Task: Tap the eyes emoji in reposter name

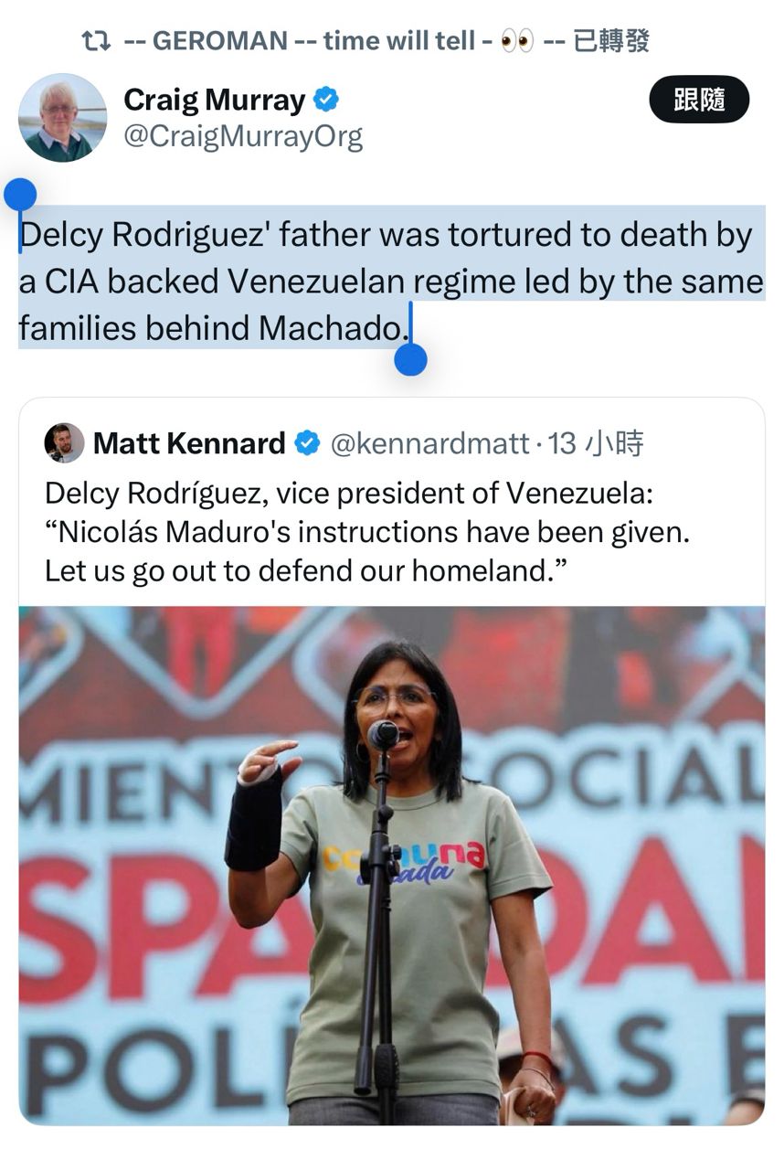Action: (517, 41)
